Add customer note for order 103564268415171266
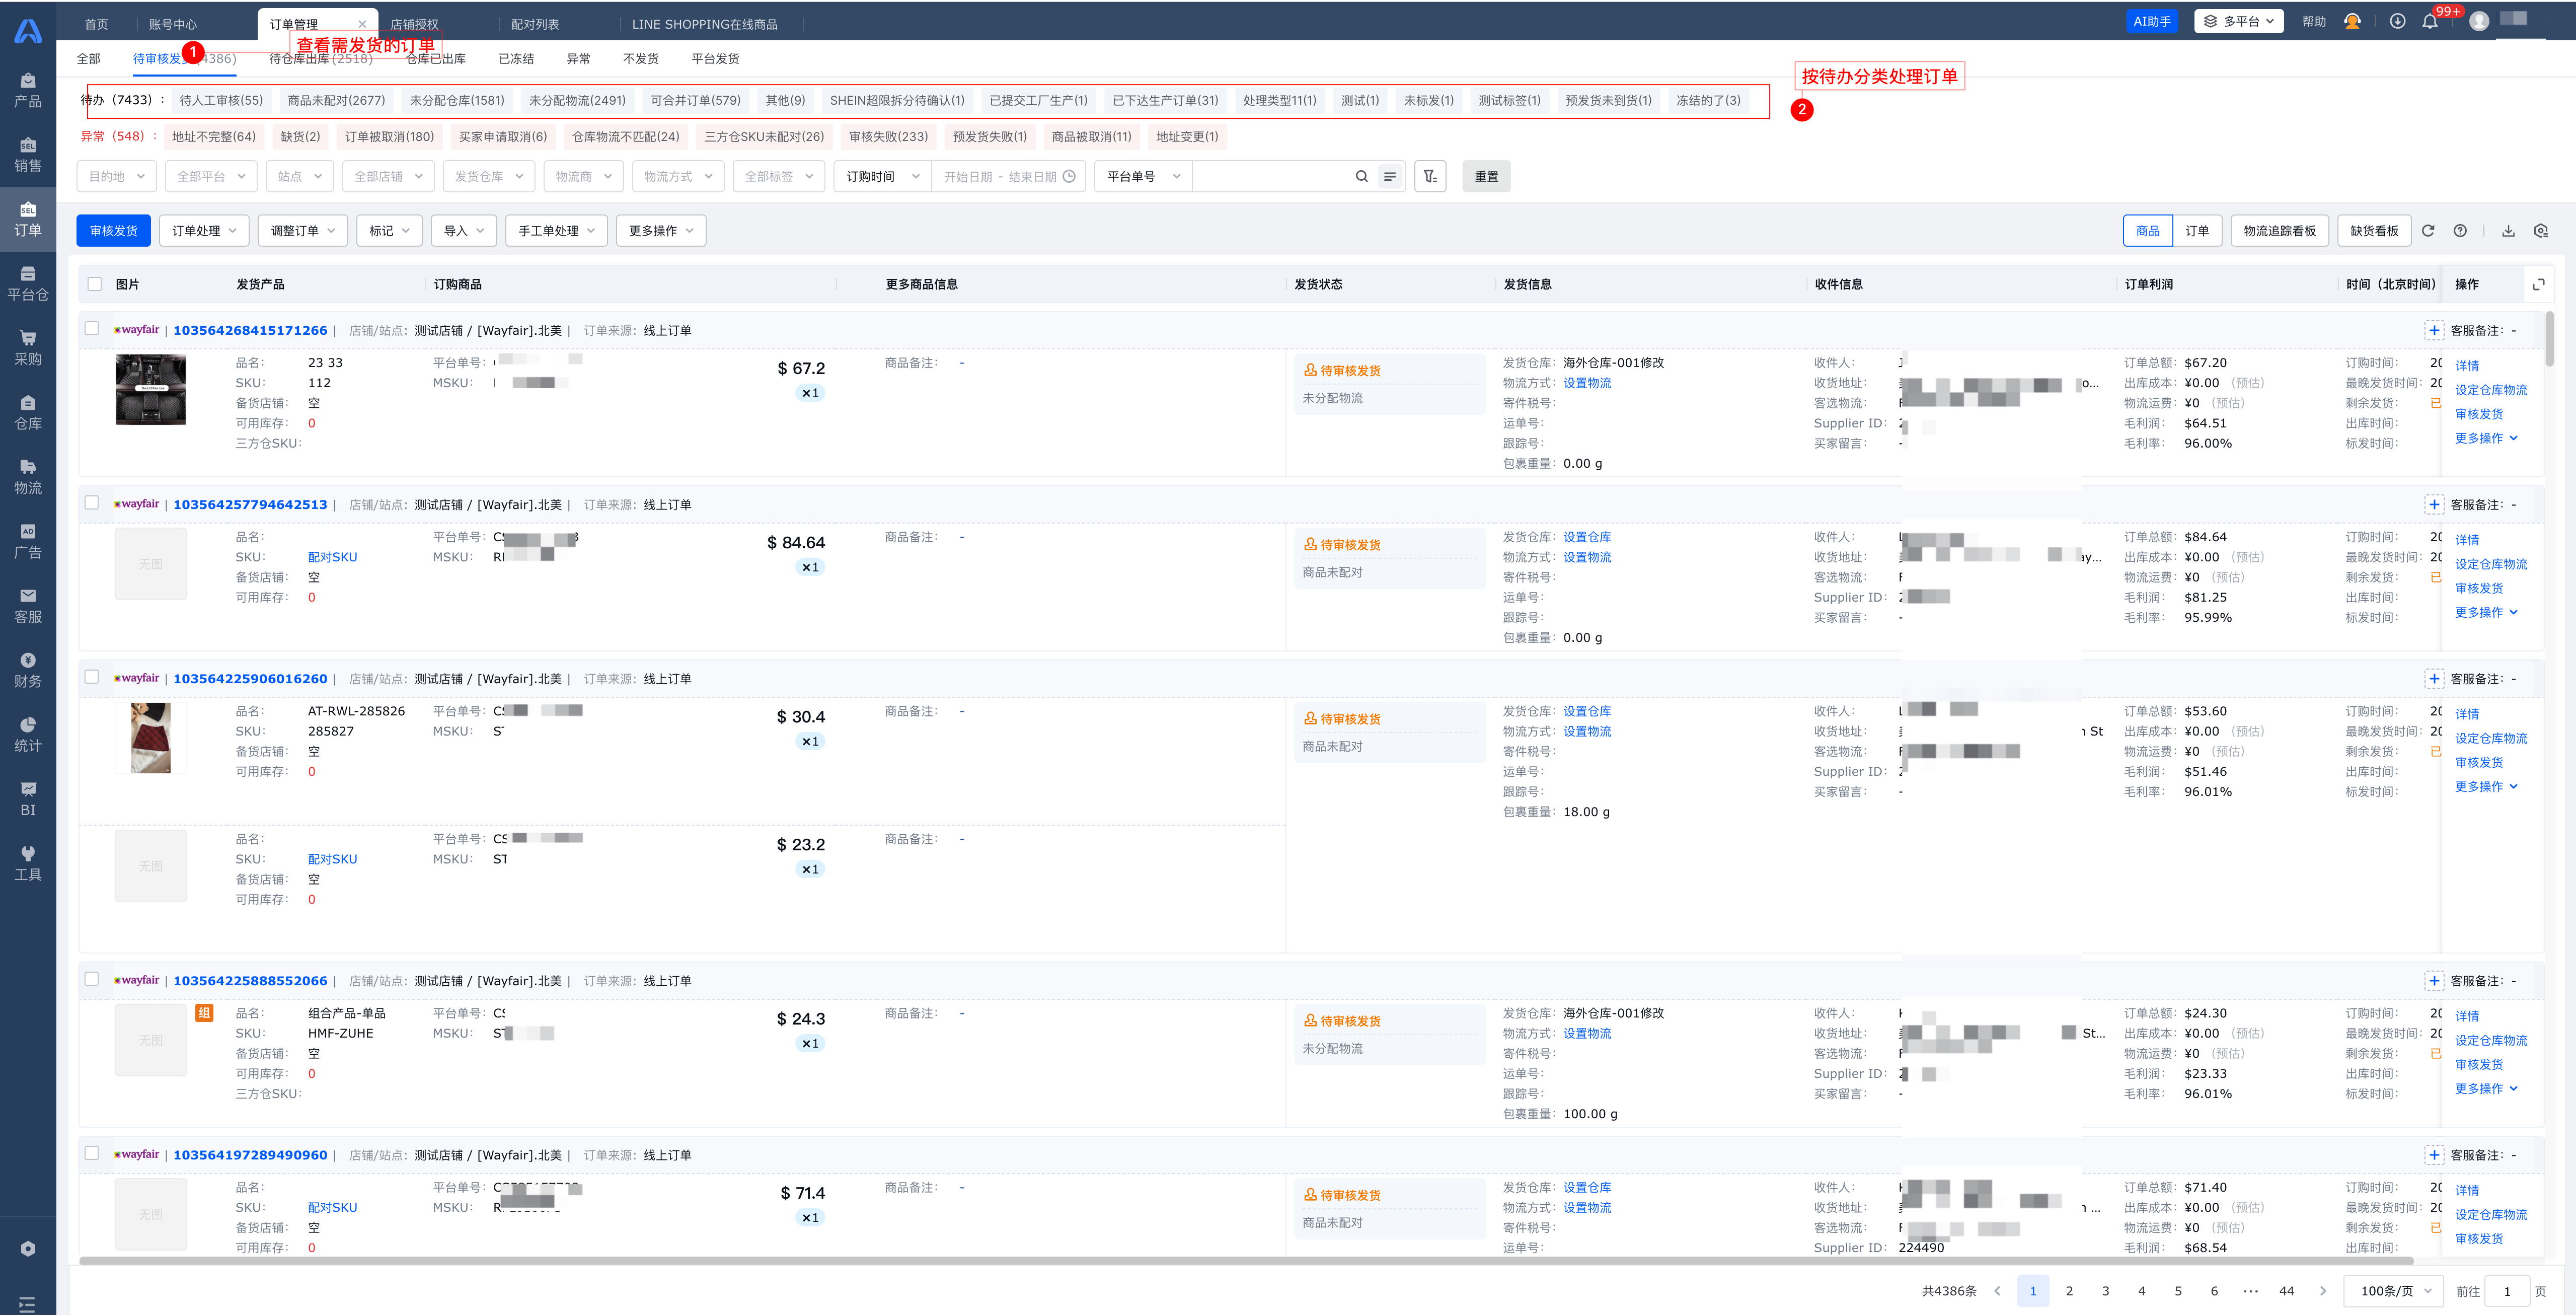Image resolution: width=2576 pixels, height=1315 pixels. tap(2434, 330)
